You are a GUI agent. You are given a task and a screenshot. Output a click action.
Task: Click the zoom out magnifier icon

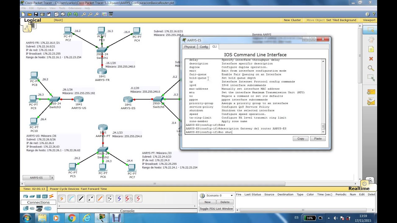pyautogui.click(x=97, y=14)
